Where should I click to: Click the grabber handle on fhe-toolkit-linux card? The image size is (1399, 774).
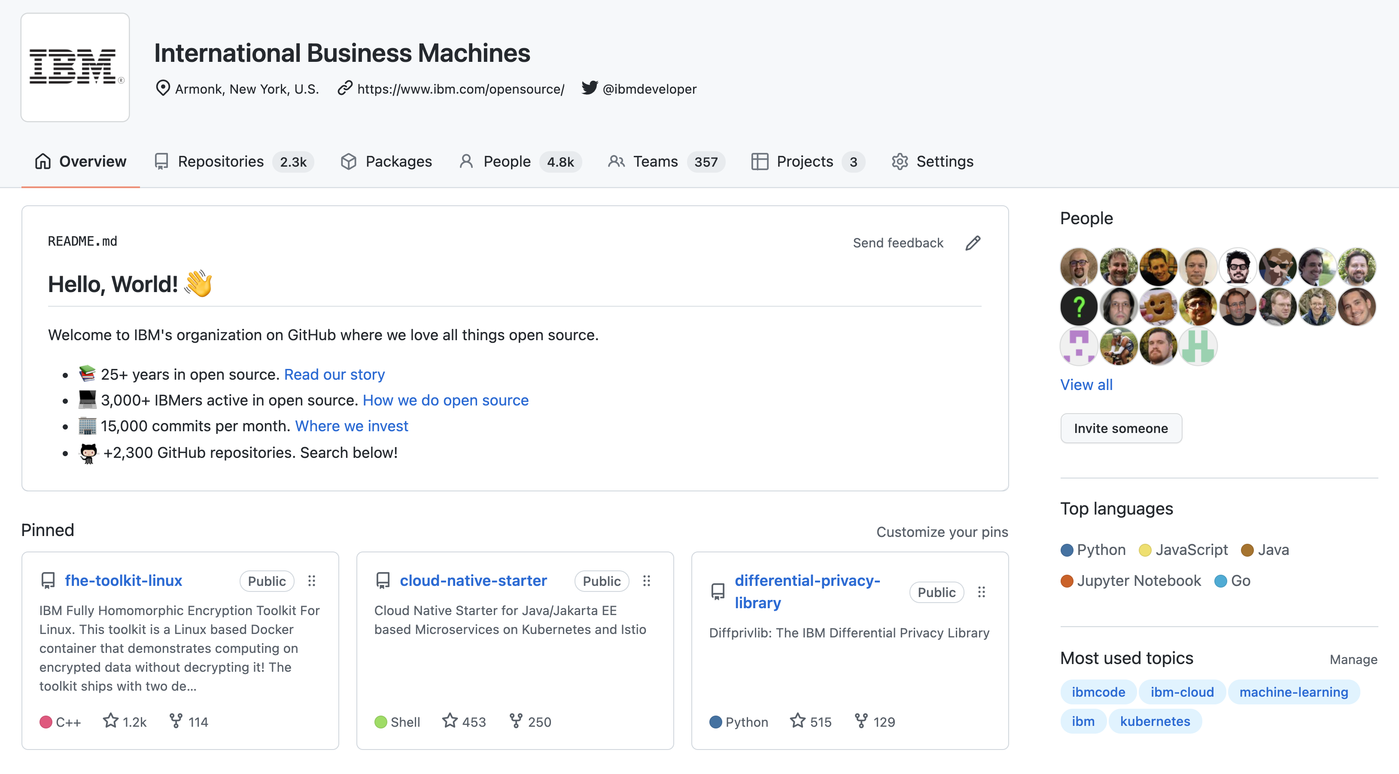coord(312,581)
